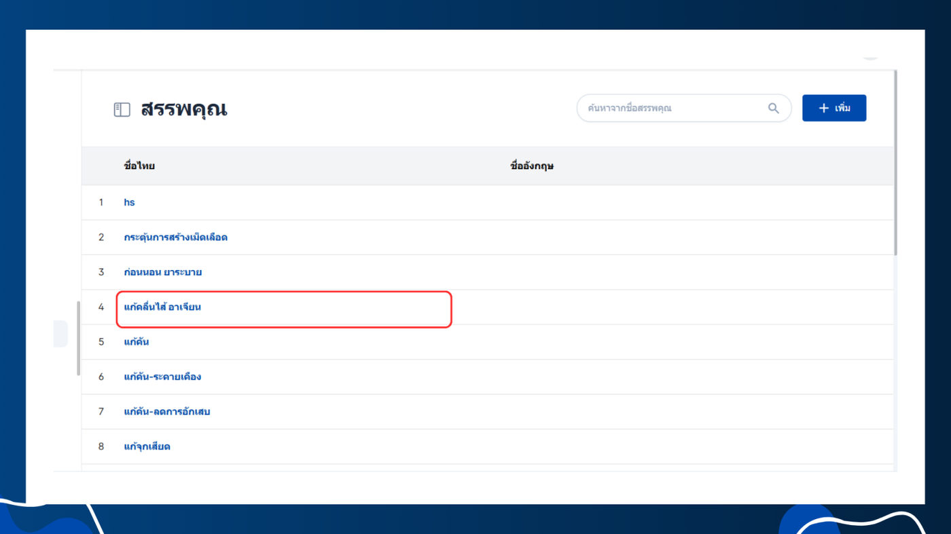Click the panel icon beside สรรพคุณ title
951x534 pixels.
click(x=122, y=109)
